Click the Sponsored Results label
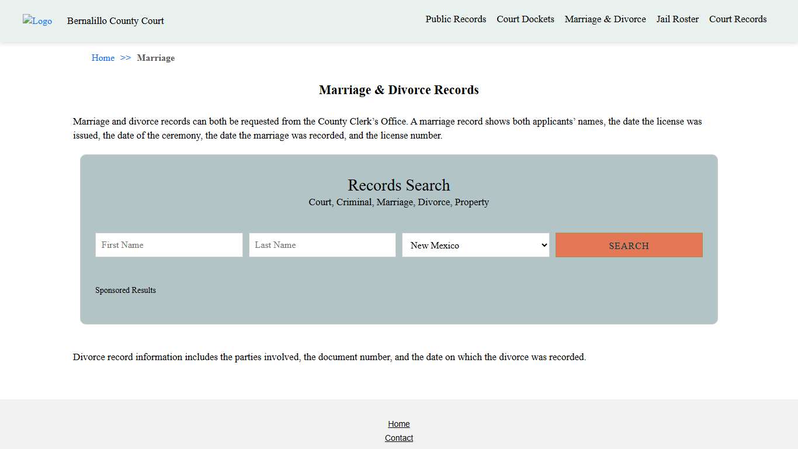Image resolution: width=798 pixels, height=449 pixels. tap(126, 290)
